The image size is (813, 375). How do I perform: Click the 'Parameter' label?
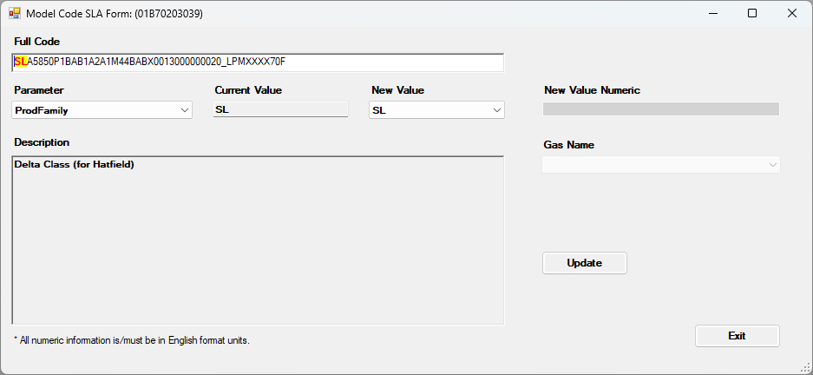coord(39,90)
